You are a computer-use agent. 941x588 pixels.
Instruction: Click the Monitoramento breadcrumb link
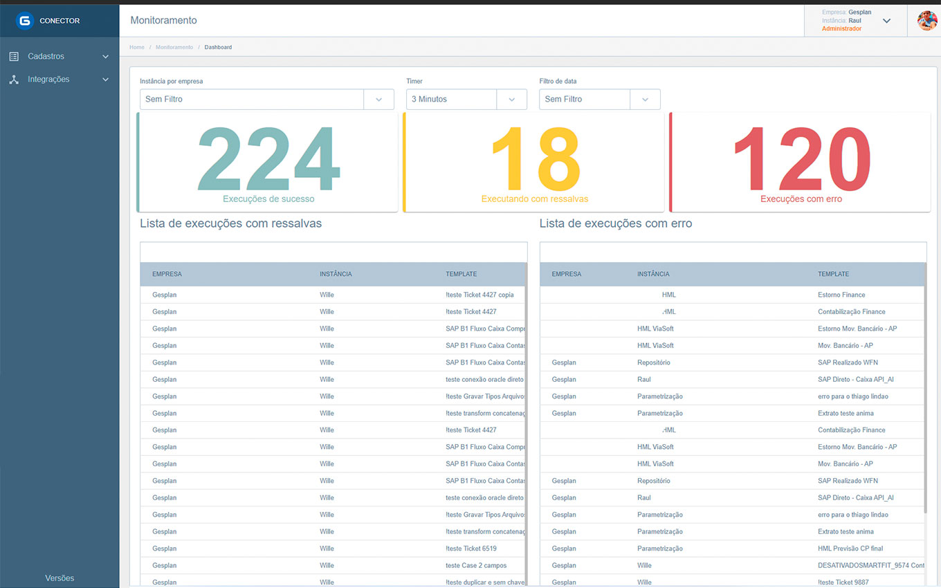174,47
